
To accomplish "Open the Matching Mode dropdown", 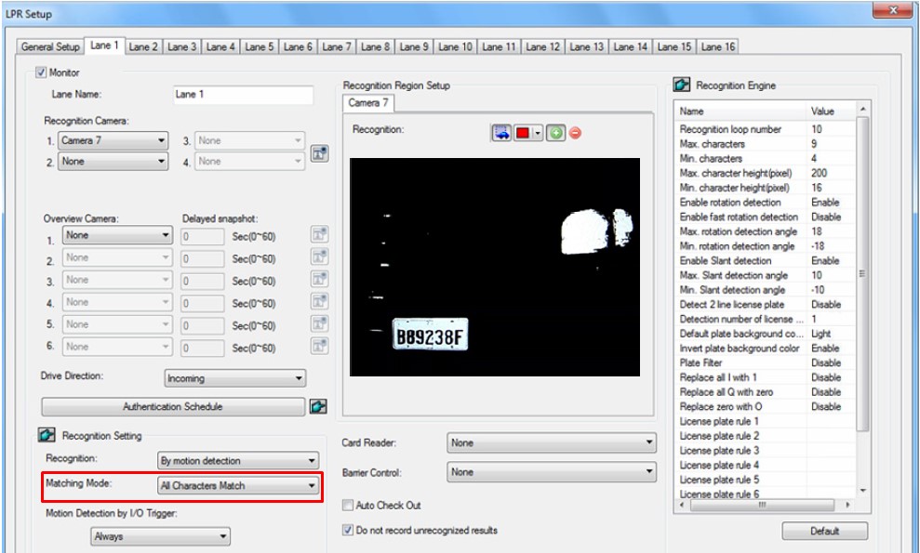I will click(238, 485).
